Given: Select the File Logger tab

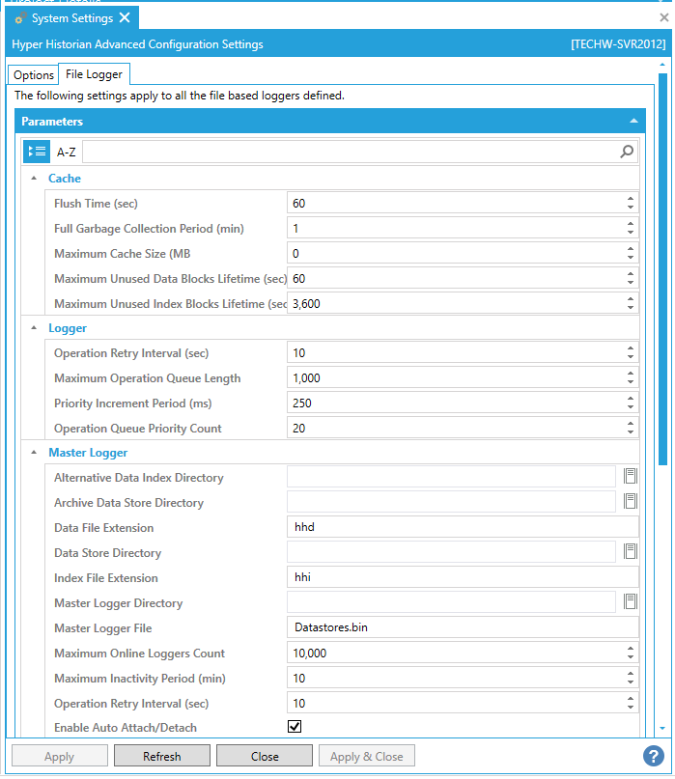Looking at the screenshot, I should 94,74.
